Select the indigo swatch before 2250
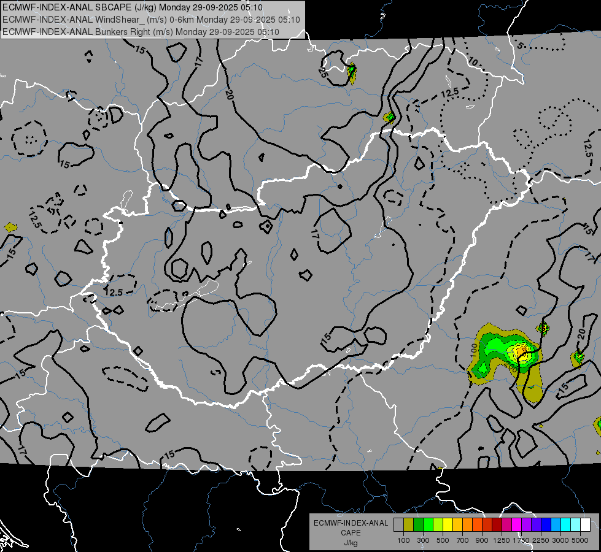The width and height of the screenshot is (601, 552). [x=536, y=525]
